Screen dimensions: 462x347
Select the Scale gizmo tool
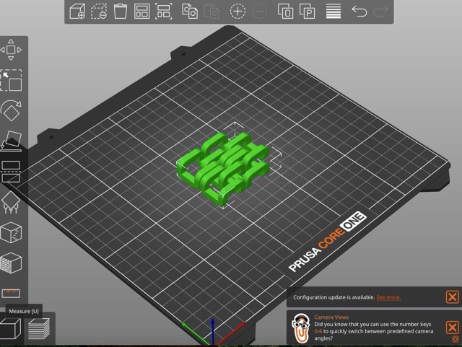[x=11, y=80]
